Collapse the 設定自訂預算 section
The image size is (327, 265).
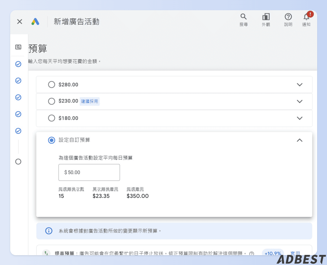click(x=300, y=140)
